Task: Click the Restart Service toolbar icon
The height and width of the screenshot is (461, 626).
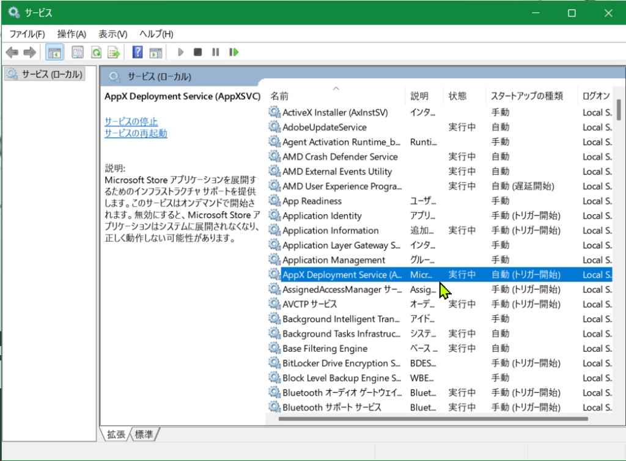Action: point(234,53)
